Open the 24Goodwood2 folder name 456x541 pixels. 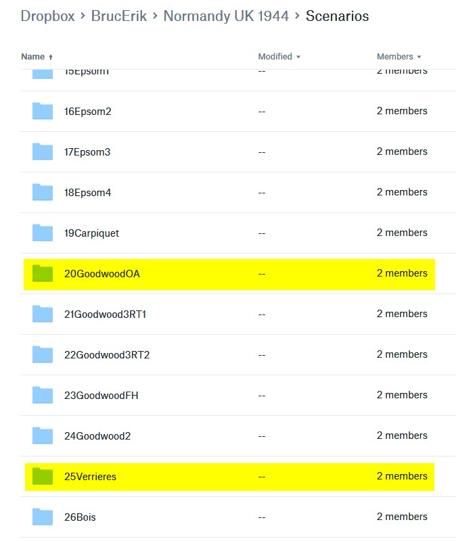click(97, 436)
